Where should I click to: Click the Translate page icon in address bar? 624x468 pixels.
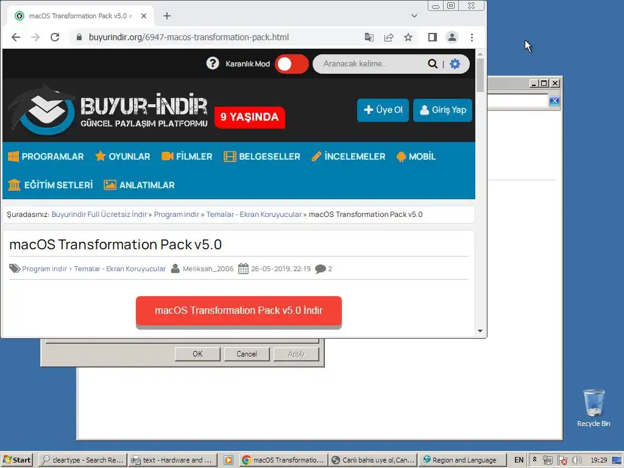(x=369, y=37)
